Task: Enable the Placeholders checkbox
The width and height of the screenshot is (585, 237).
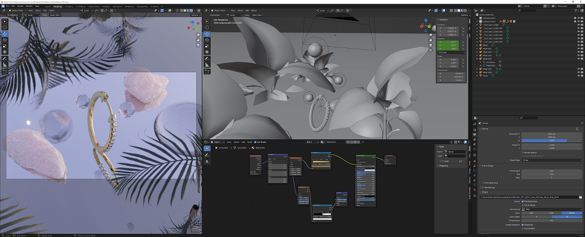Action: pos(522,228)
